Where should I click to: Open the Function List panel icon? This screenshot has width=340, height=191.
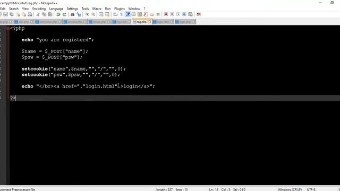(x=146, y=14)
